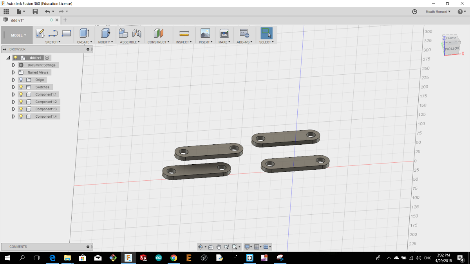This screenshot has width=470, height=264.
Task: Expand the Document Settings node
Action: coord(13,65)
